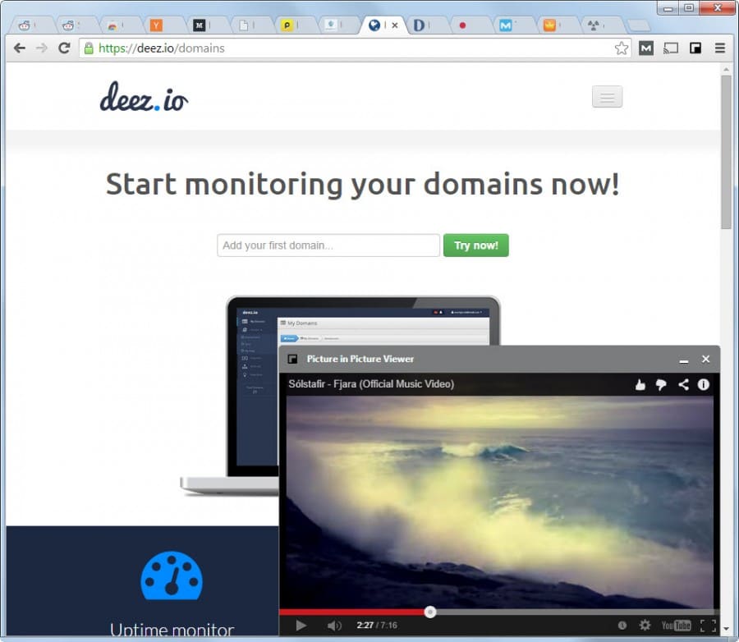
Task: Click the YouTube logo in the player
Action: 676,625
